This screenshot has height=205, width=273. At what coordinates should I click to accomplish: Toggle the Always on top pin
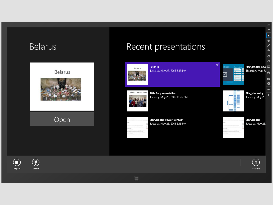pyautogui.click(x=268, y=29)
